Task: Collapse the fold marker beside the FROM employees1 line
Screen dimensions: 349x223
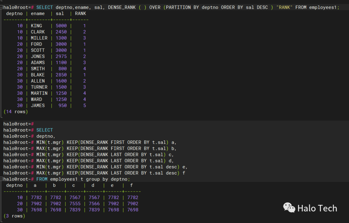Action: pos(1,179)
